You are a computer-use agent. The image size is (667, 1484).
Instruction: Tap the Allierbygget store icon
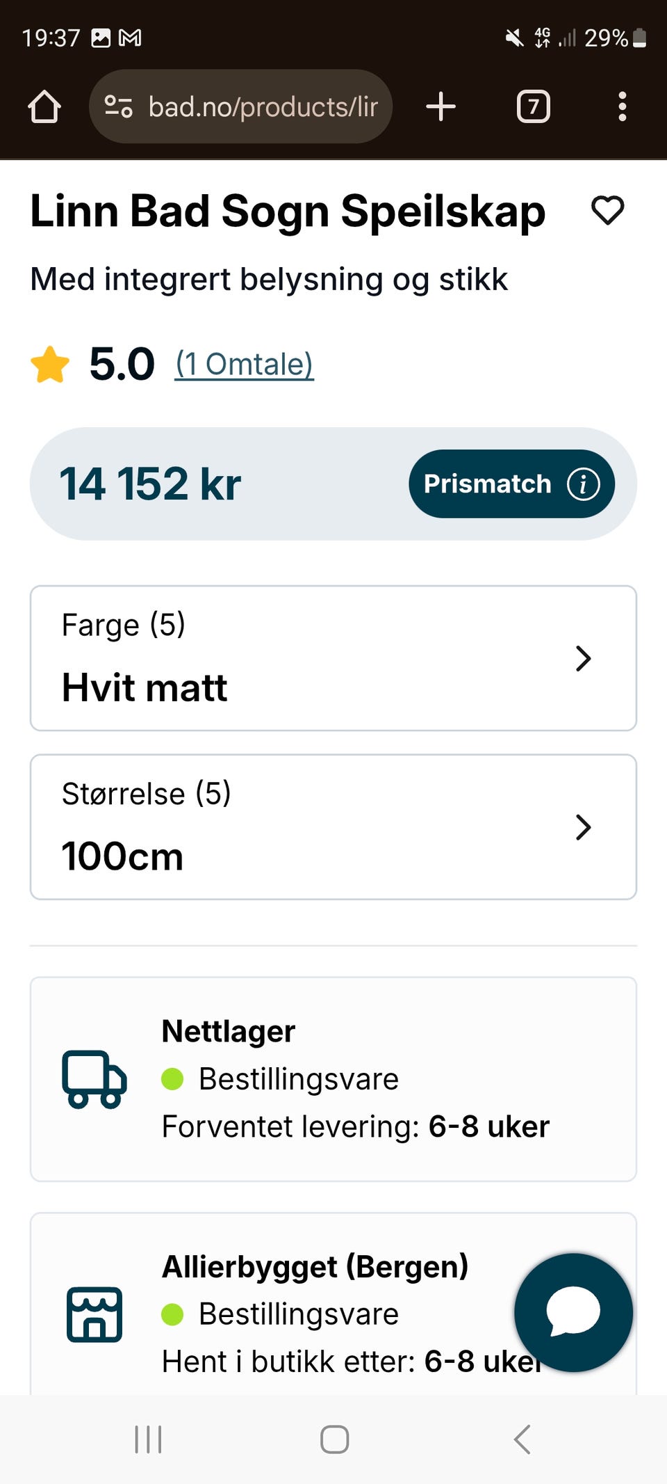[x=94, y=1314]
